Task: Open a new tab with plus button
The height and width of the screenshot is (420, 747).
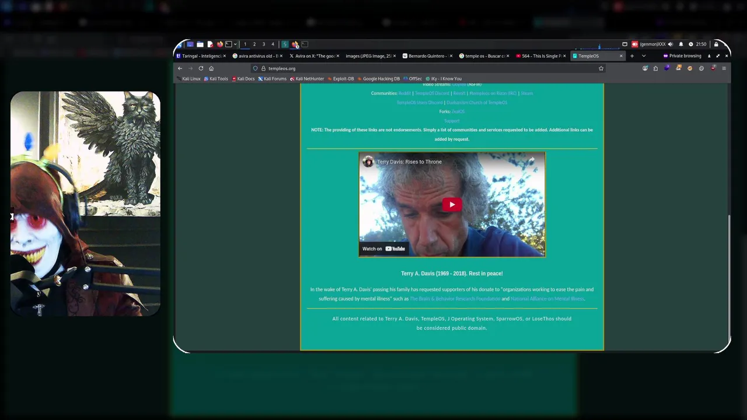Action: point(632,56)
